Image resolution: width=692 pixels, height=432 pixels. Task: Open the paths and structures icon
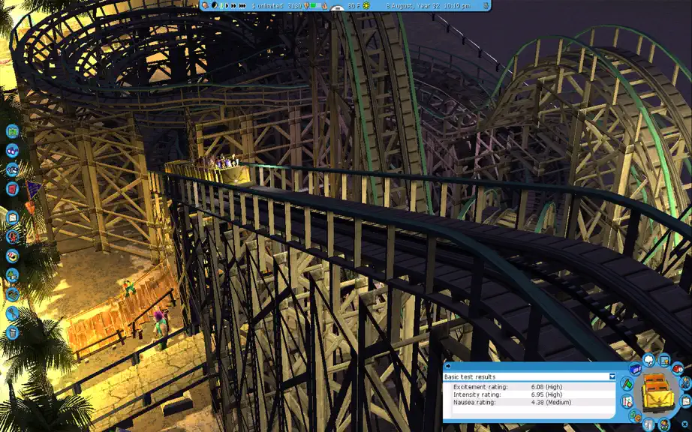[12, 294]
